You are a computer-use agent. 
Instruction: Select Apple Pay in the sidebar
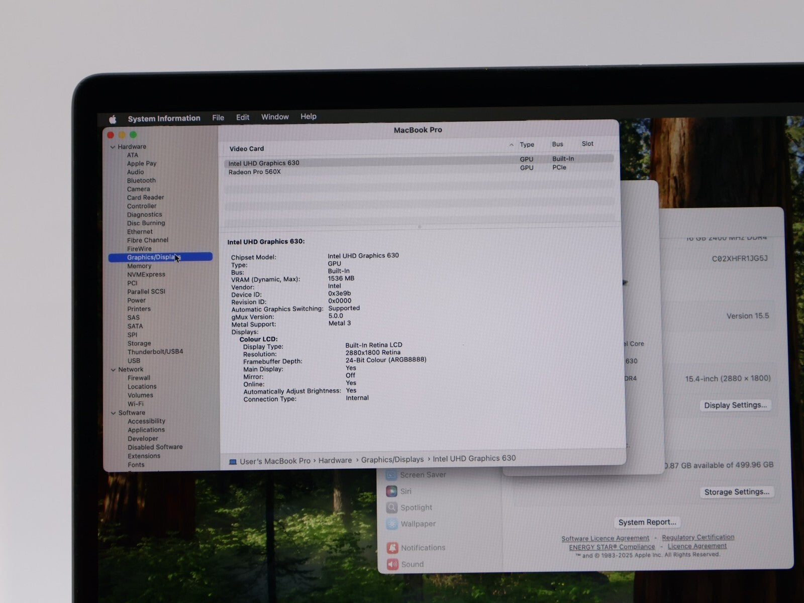tap(142, 163)
